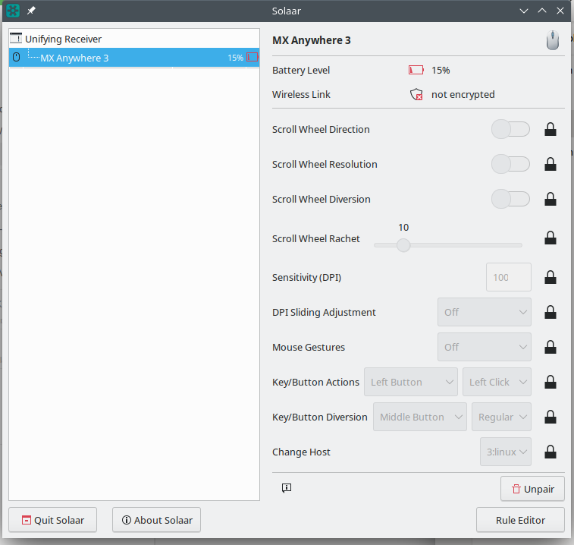Unlock the DPI Sliding Adjustment lock icon
Viewport: 574px width, 545px height.
(550, 312)
